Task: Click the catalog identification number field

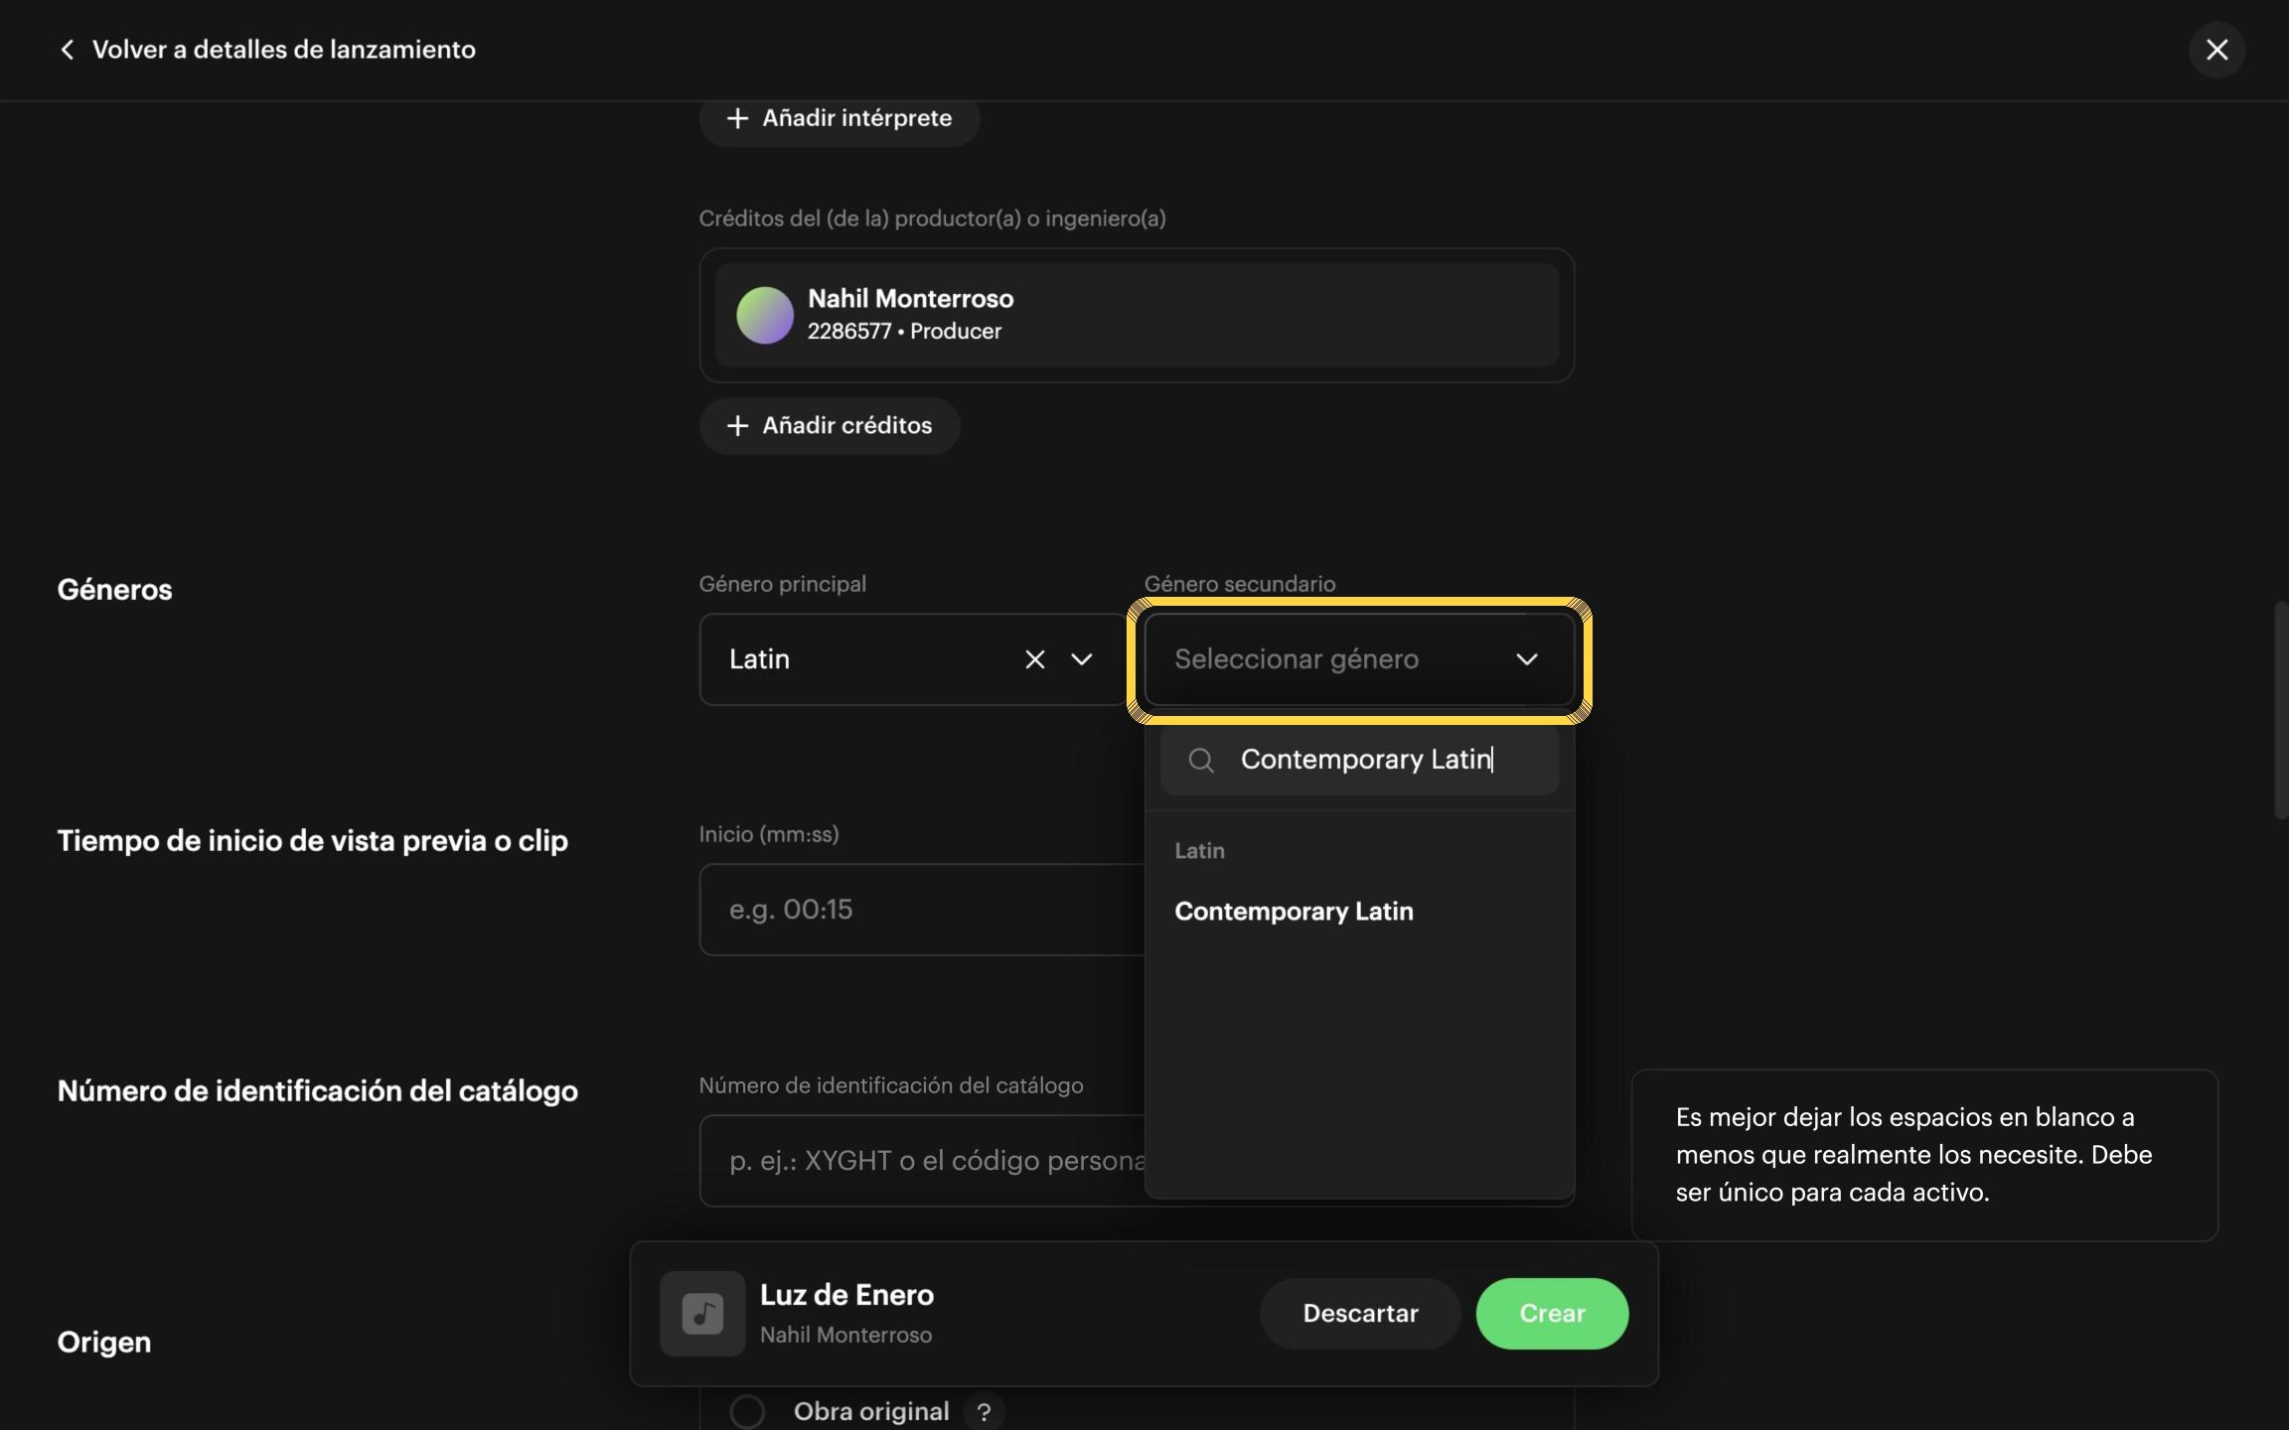Action: (922, 1161)
